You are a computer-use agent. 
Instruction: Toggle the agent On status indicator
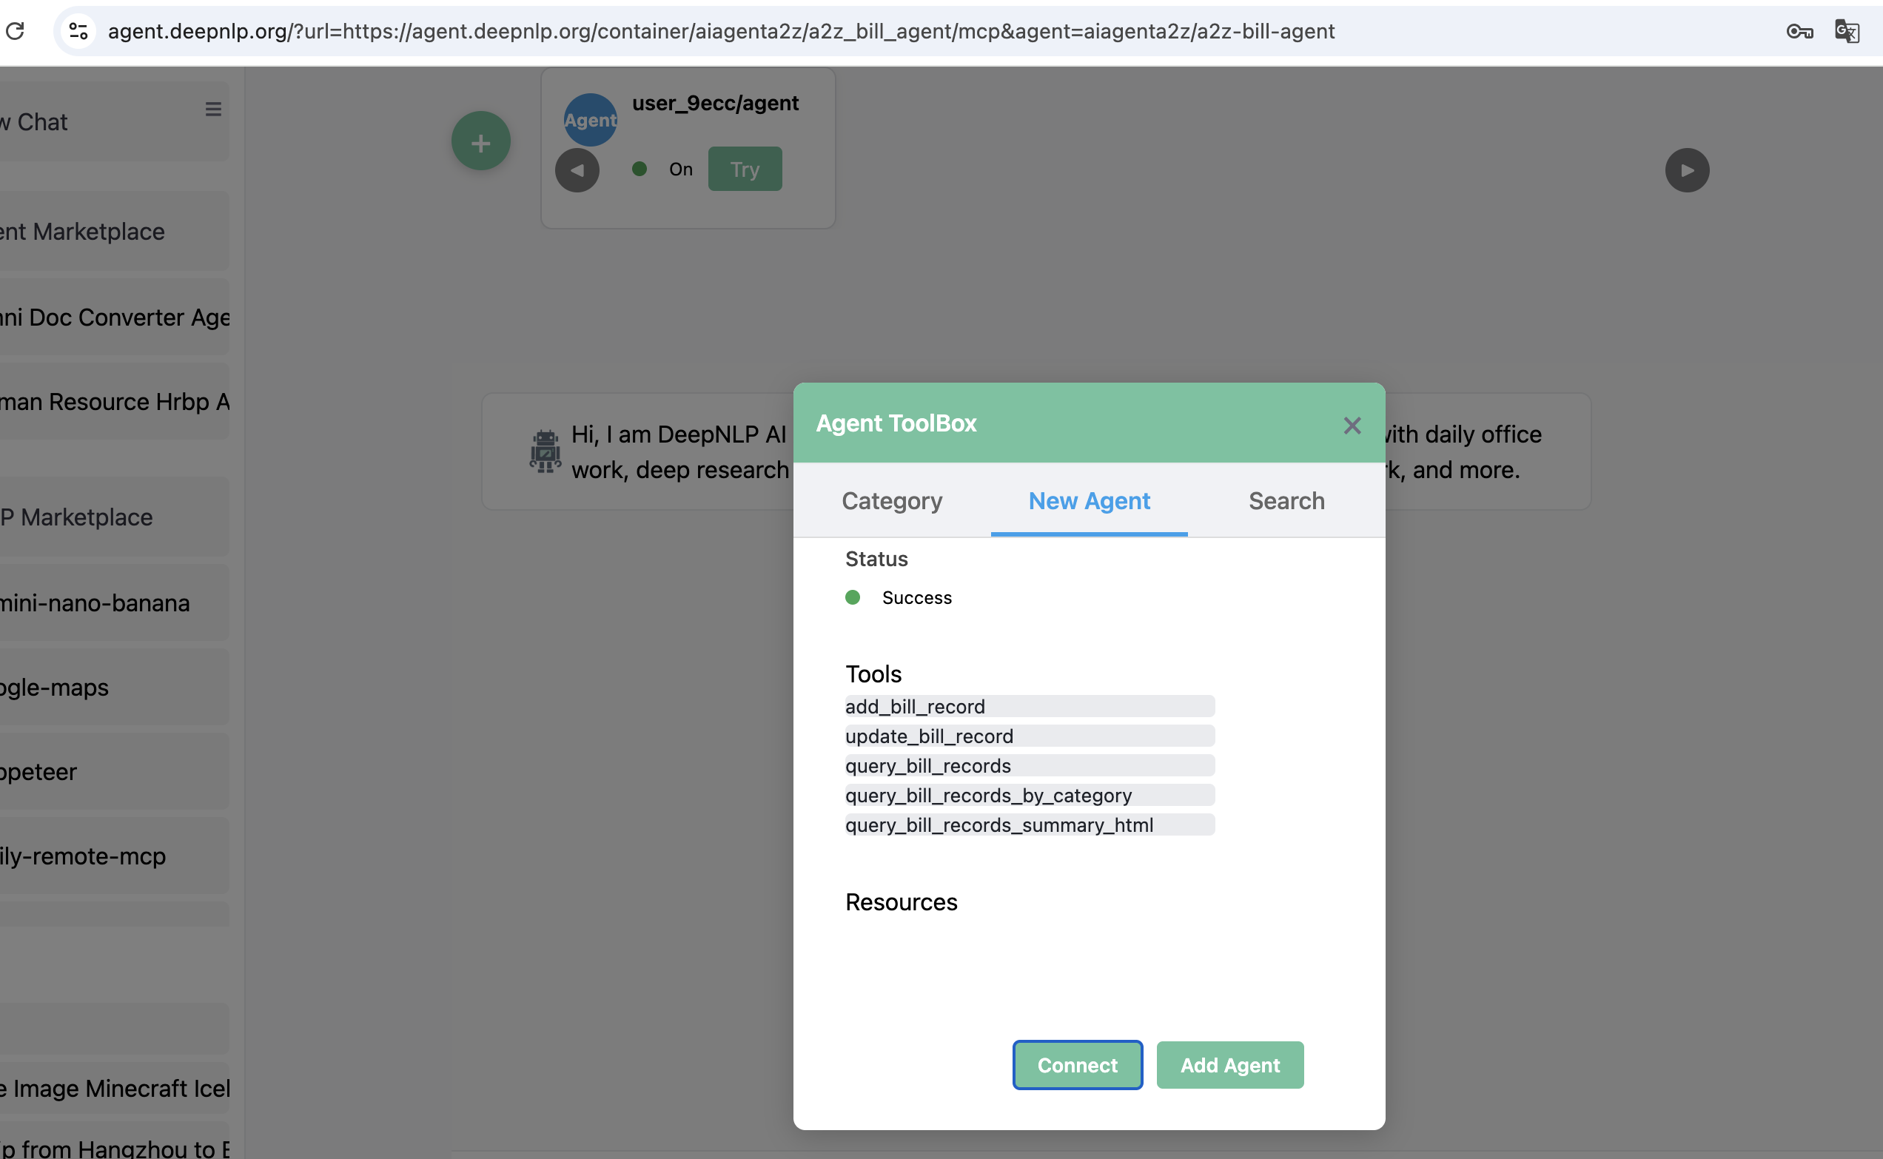pyautogui.click(x=640, y=169)
